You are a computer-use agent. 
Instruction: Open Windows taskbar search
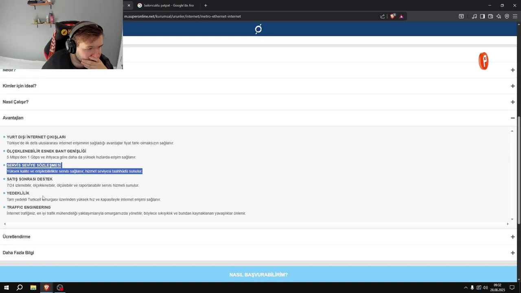coord(20,288)
